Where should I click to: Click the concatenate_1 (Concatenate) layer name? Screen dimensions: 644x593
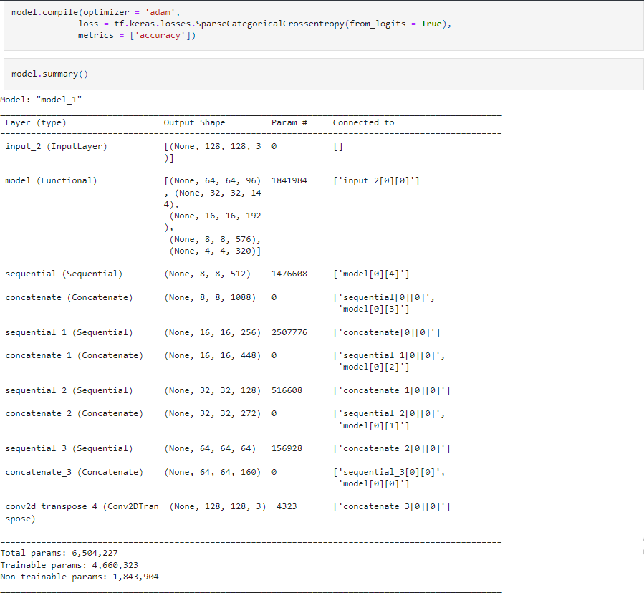(x=74, y=355)
